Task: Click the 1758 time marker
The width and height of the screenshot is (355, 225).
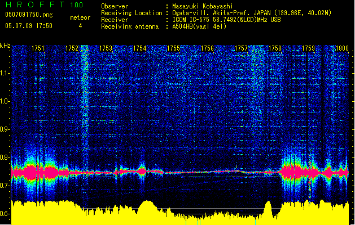Action: 275,48
